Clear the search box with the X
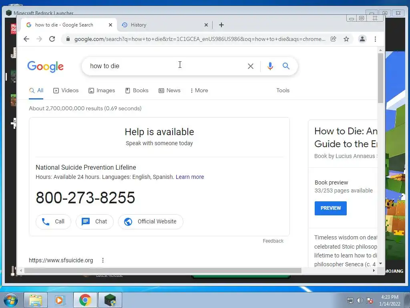This screenshot has height=308, width=410. coord(251,66)
